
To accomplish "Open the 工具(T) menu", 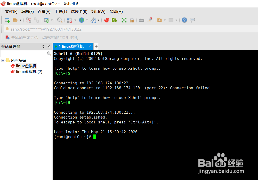I will pyautogui.click(x=60, y=11).
